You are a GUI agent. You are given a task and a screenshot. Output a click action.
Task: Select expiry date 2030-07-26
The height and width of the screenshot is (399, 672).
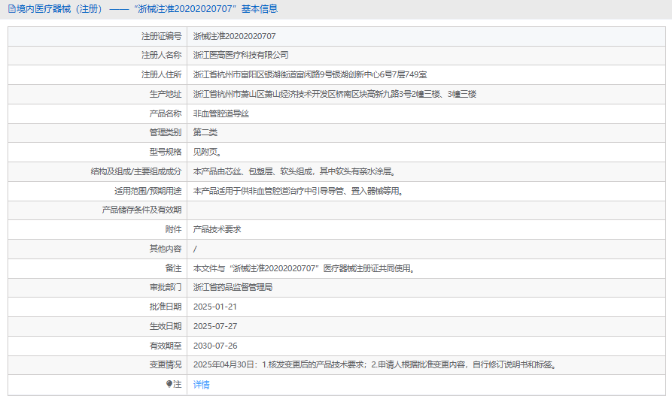pos(215,346)
